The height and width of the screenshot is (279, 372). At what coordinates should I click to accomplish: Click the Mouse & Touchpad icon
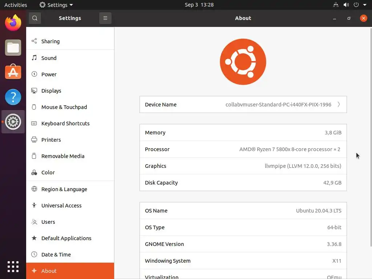[34, 107]
